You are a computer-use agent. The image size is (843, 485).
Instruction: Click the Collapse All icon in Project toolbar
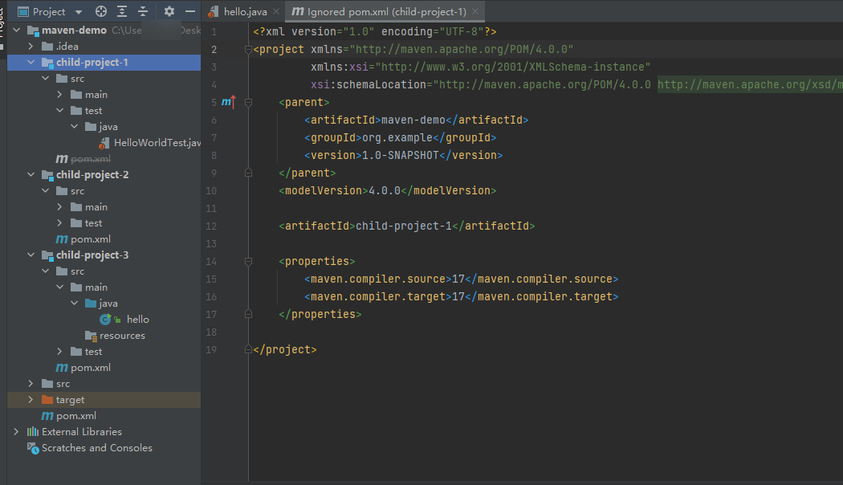coord(143,11)
